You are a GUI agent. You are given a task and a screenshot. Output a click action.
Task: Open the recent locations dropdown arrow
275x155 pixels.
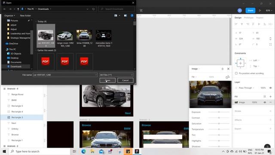[x=14, y=9]
